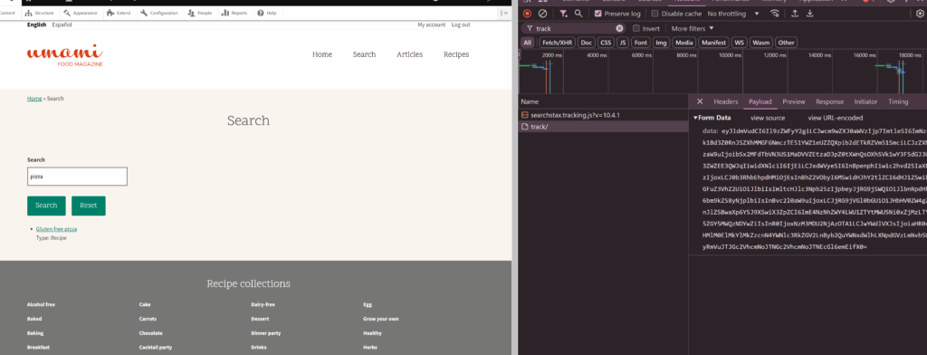
Task: Toggle the network filter funnel icon
Action: point(563,14)
